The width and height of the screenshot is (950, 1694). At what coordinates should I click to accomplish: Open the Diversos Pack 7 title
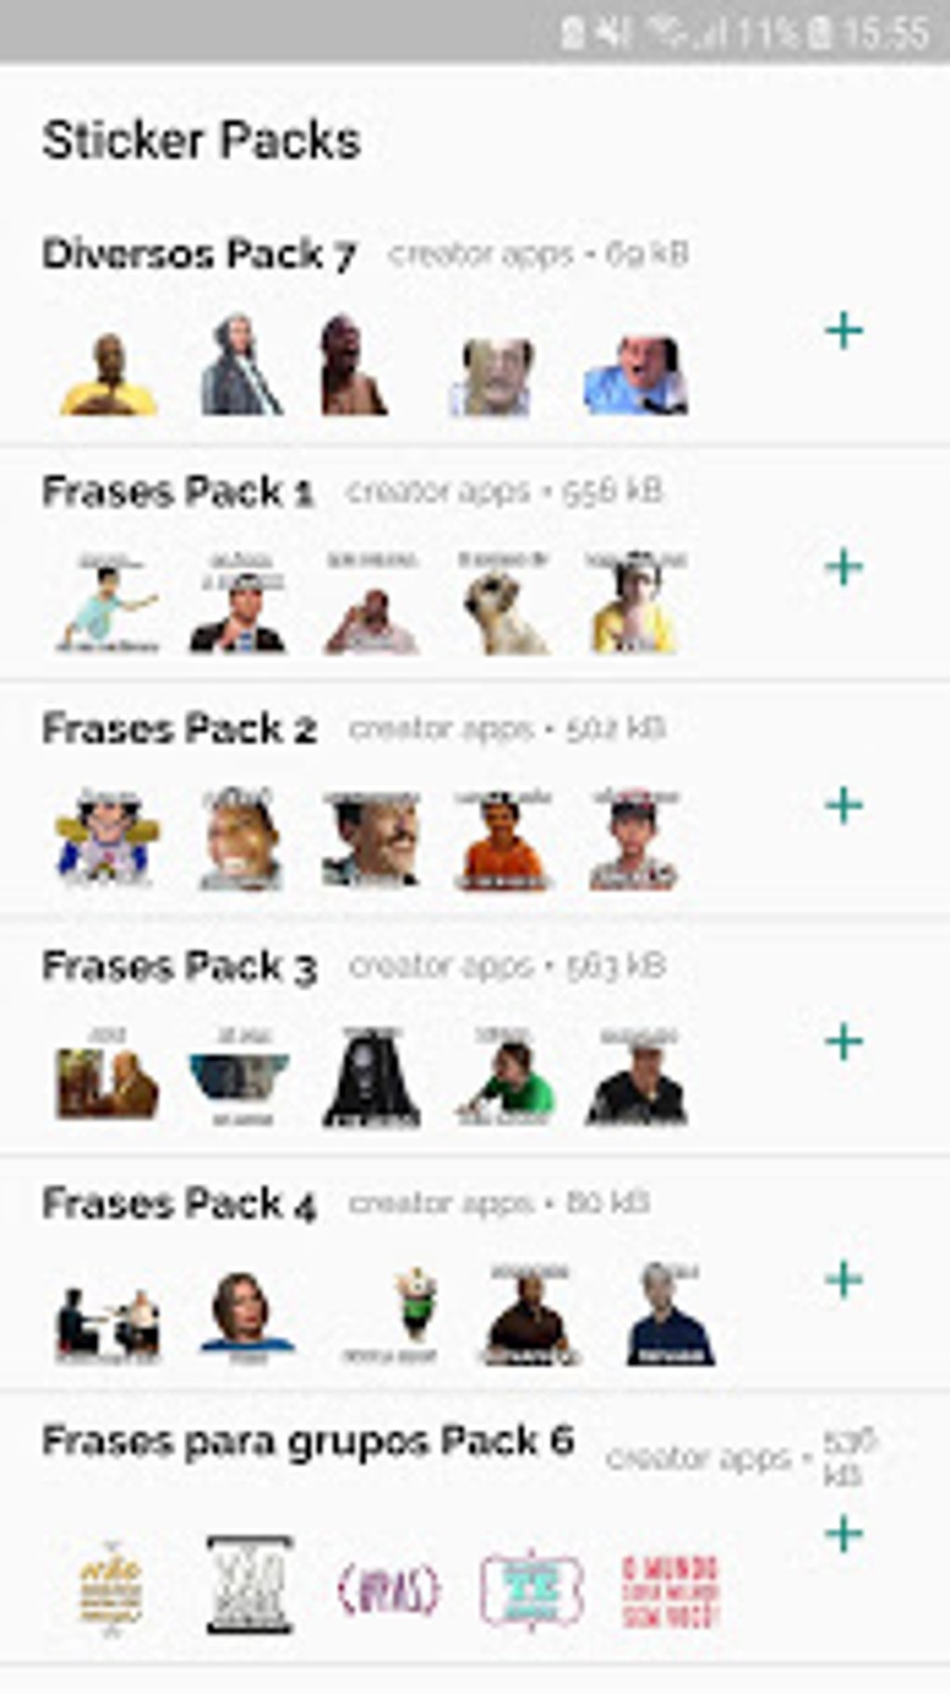(199, 255)
